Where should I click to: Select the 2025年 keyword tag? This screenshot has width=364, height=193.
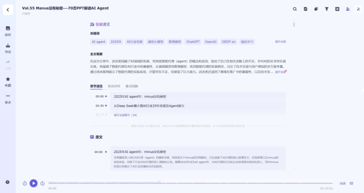pyautogui.click(x=116, y=42)
